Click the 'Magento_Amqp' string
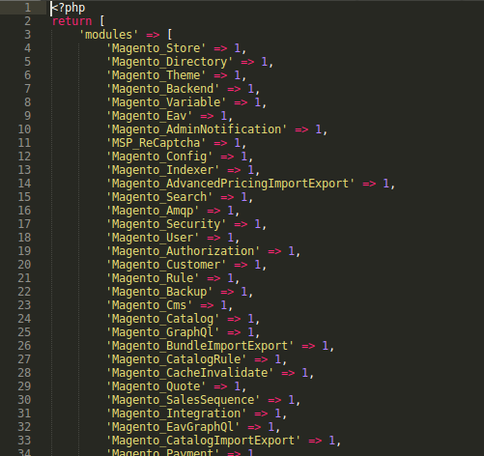The image size is (484, 456). (x=153, y=211)
